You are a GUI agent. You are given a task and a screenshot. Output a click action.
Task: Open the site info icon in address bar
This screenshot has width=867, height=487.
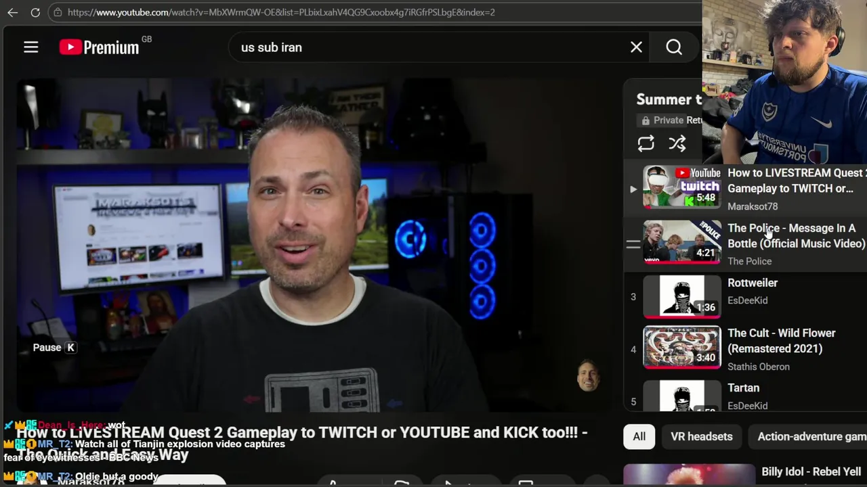click(58, 12)
